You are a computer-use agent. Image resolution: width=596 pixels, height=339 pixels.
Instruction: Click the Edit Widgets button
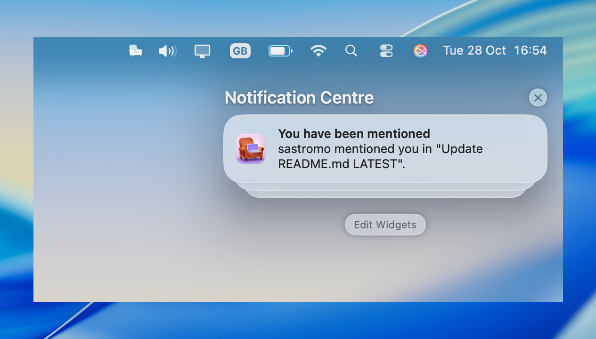(x=385, y=225)
